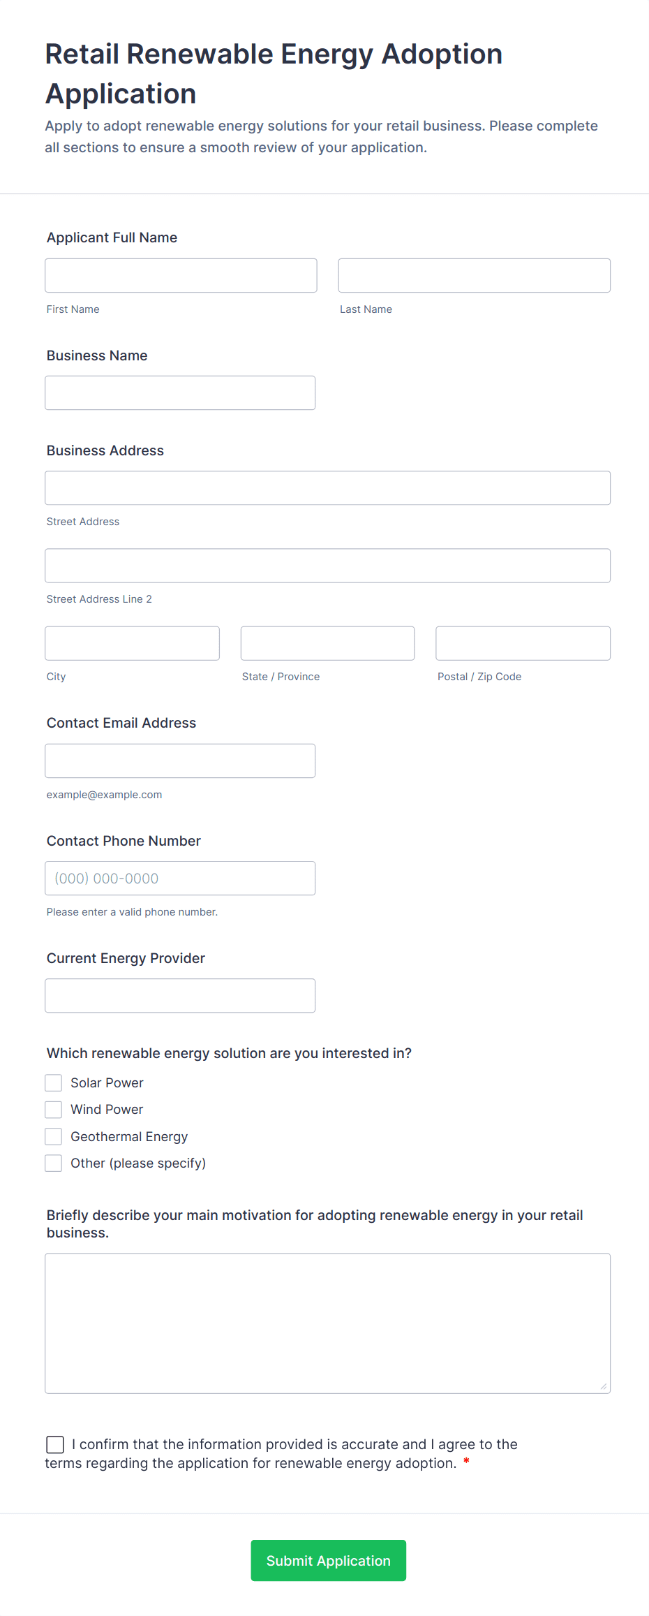Click the City input field
Viewport: 649px width, 1616px height.
coord(132,643)
